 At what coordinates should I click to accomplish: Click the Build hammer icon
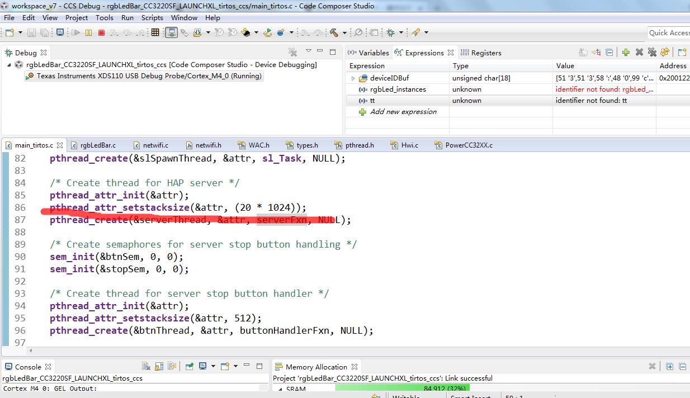pyautogui.click(x=333, y=32)
